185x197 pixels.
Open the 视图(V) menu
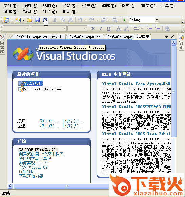[50, 6]
